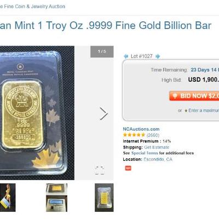Open fullscreen image view icon
This screenshot has height=219, width=219.
coord(100,170)
